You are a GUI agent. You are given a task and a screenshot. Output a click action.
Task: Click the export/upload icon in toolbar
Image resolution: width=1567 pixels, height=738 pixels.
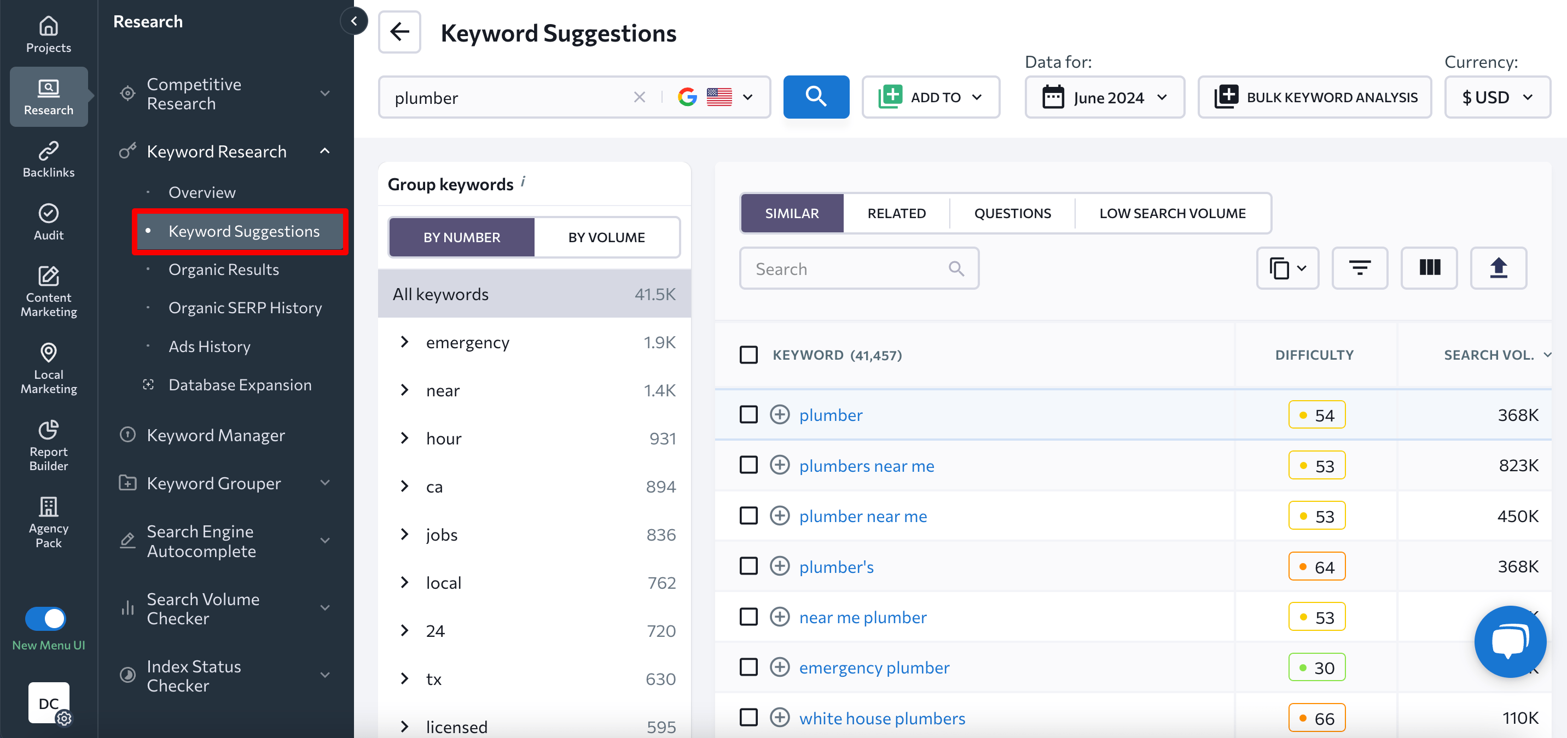(x=1501, y=268)
